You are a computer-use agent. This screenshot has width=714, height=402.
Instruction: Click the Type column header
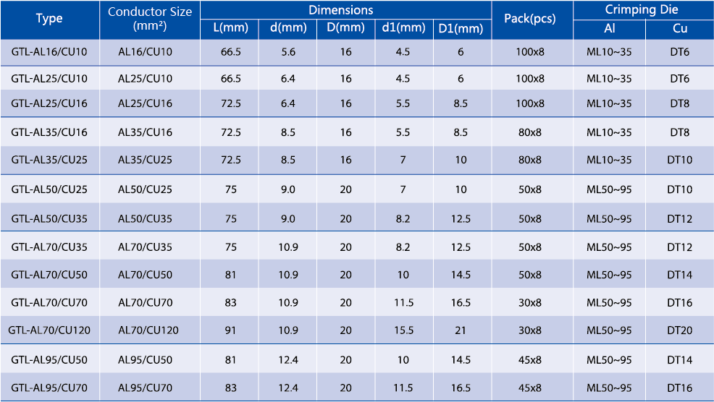tap(49, 20)
